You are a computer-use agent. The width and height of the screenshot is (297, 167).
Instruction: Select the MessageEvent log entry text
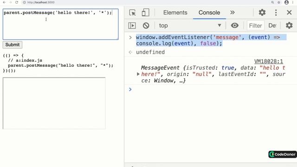pos(213,74)
